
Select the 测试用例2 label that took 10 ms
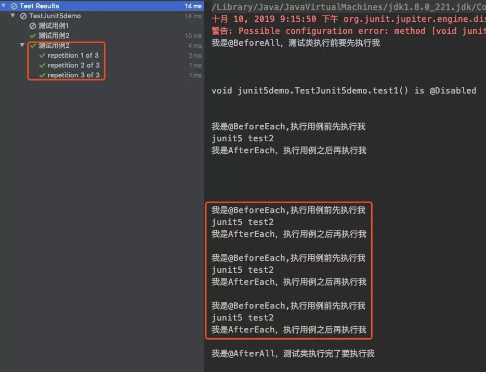[x=54, y=36]
